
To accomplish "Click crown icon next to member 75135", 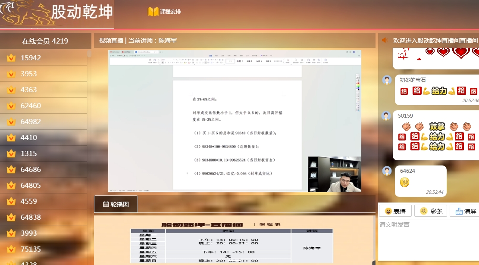I will [11, 249].
